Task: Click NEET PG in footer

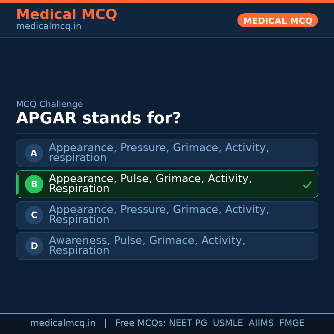Action: pos(188,323)
